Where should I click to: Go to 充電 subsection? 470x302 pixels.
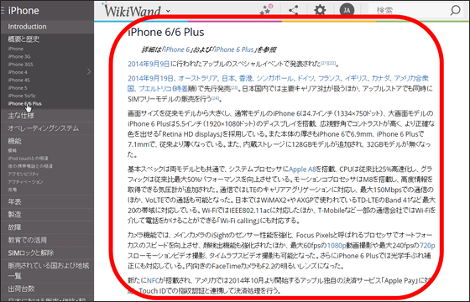click(13, 190)
